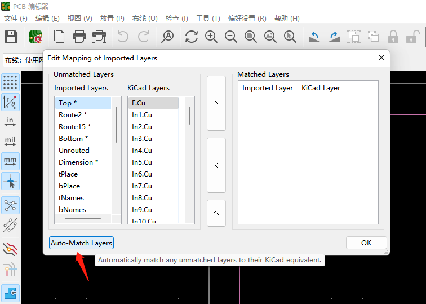Viewport: 426px width, 304px height.
Task: Click the < button to unmatch selected layer
Action: point(216,165)
